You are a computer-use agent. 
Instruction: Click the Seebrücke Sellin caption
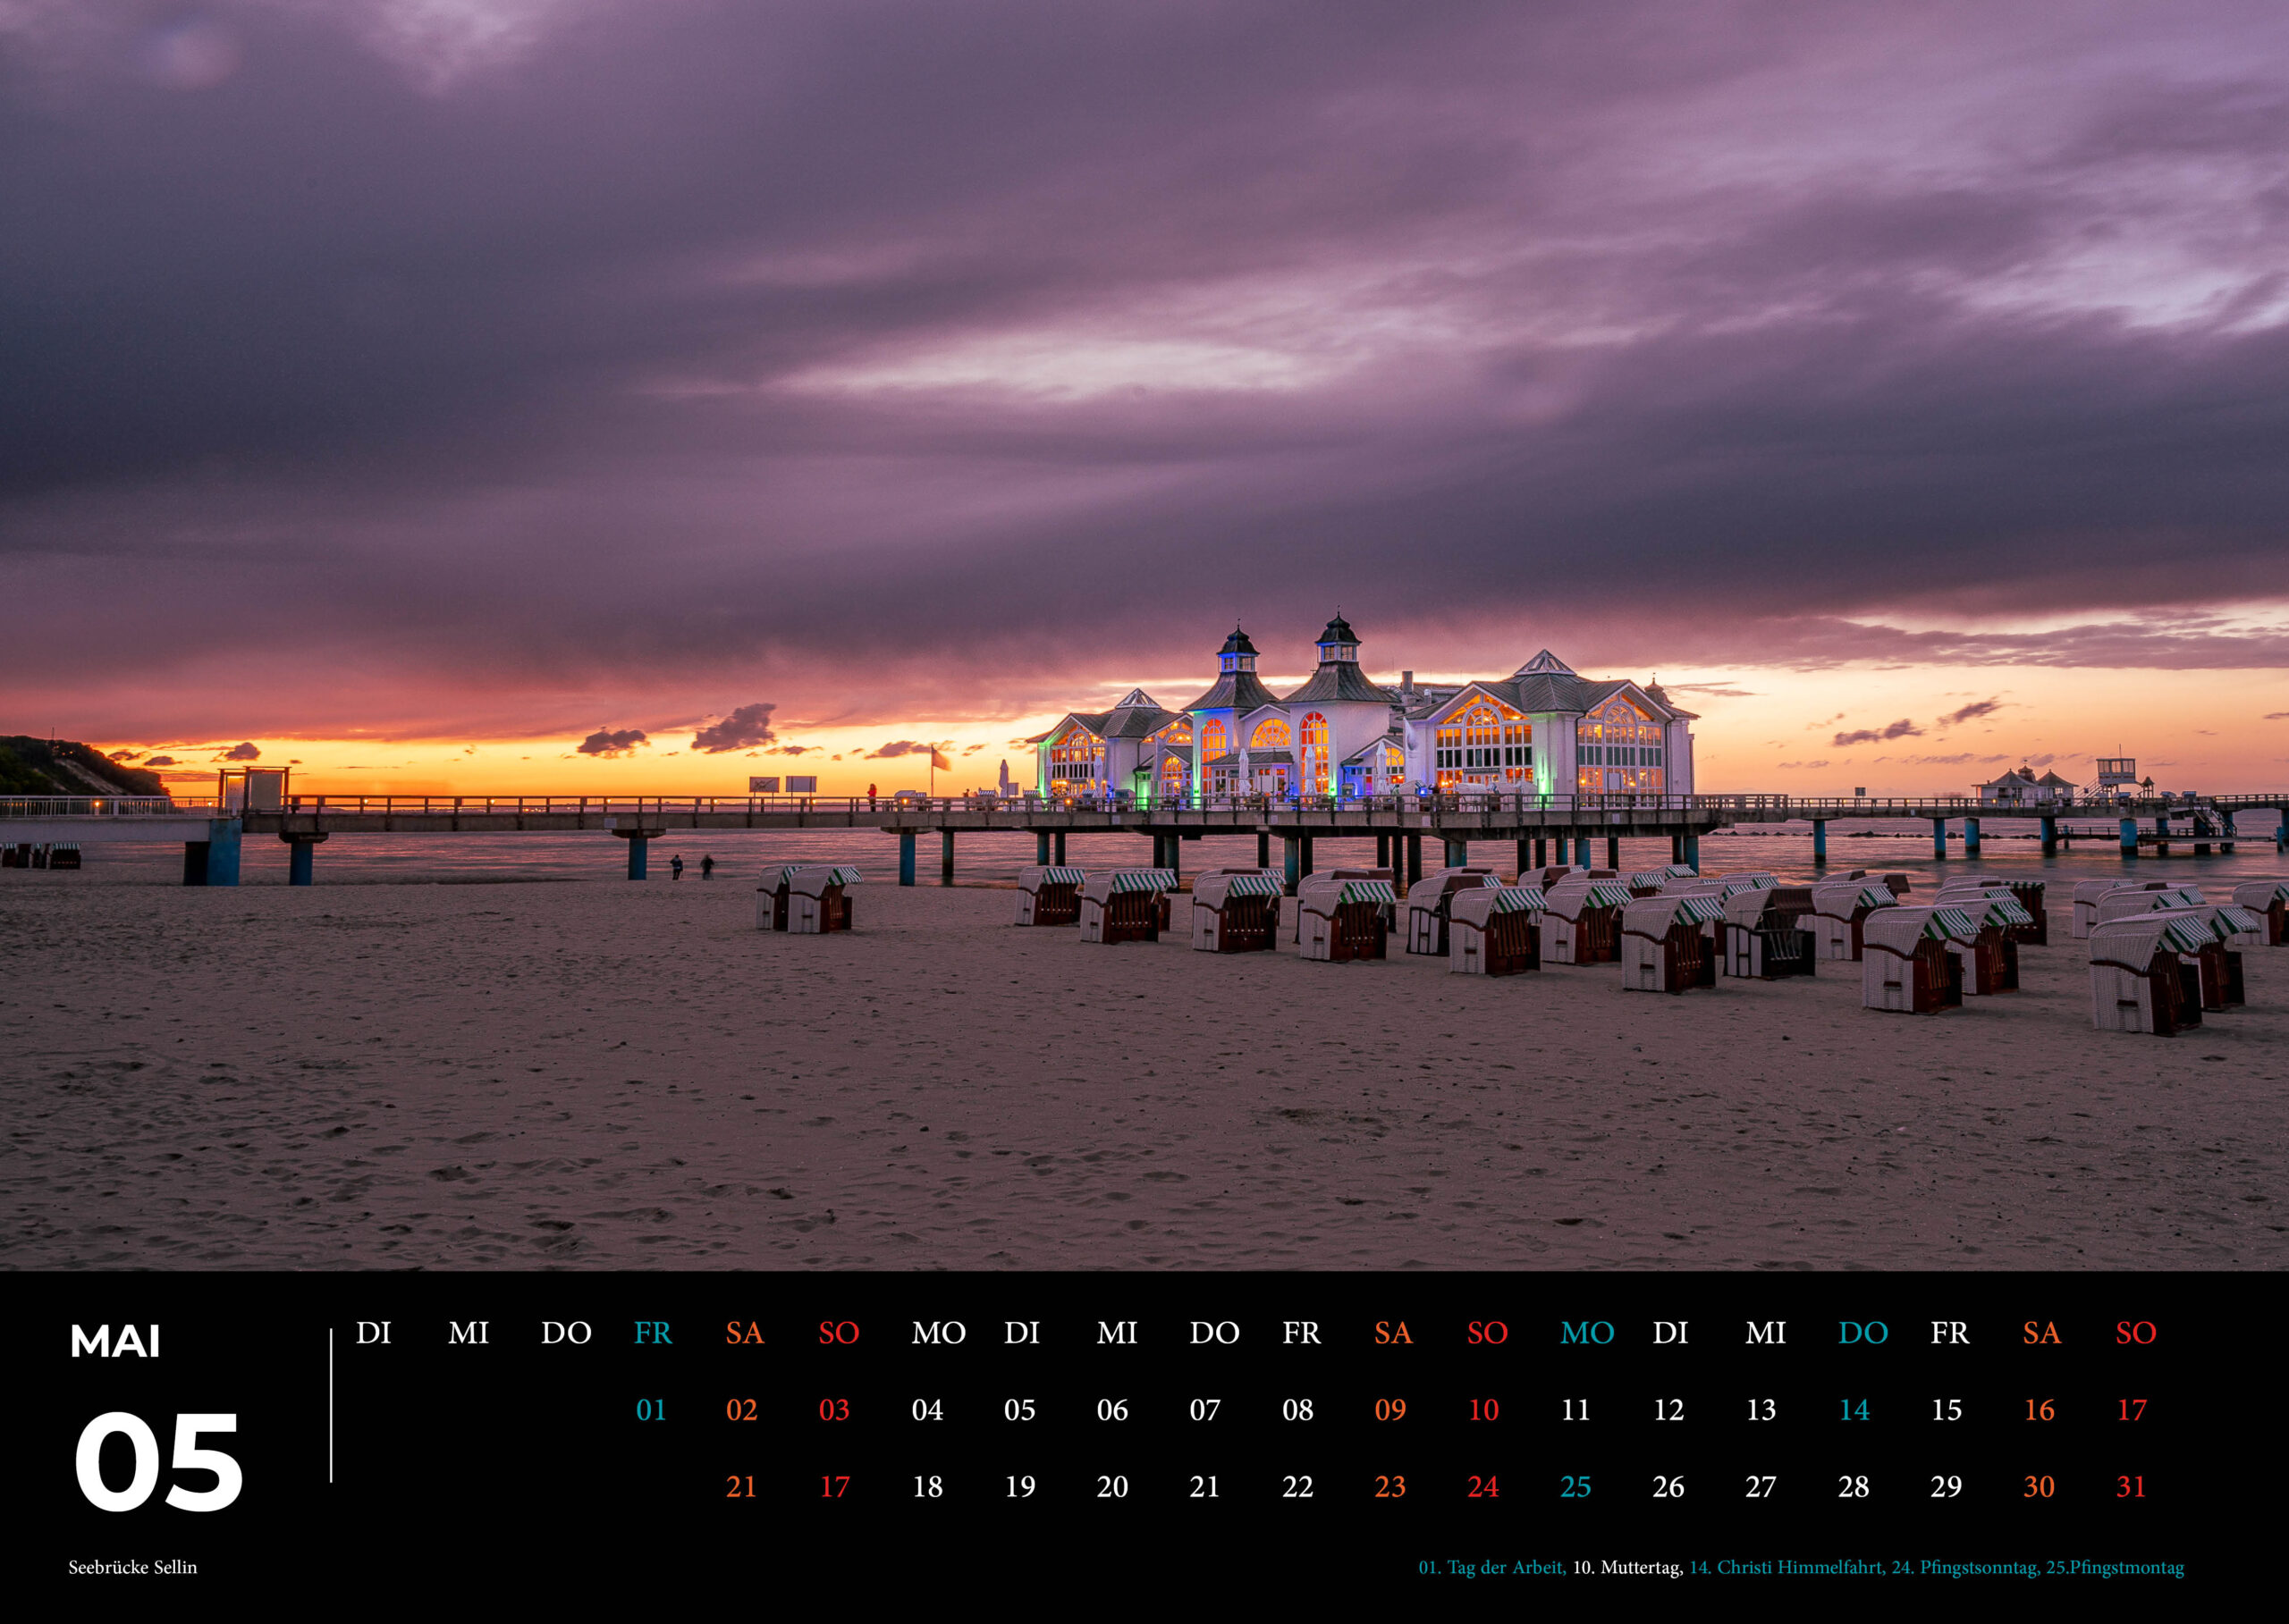(x=133, y=1567)
